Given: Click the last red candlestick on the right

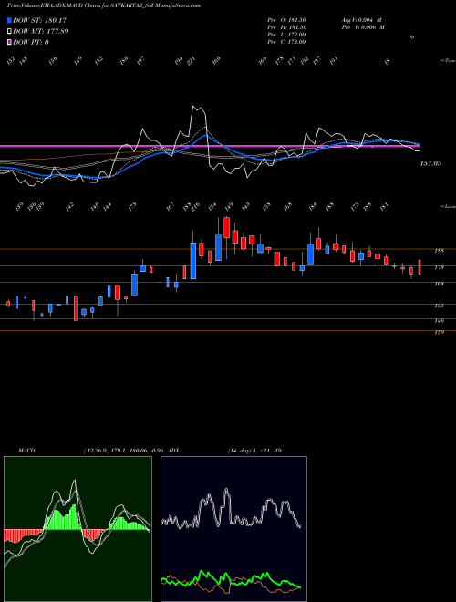Looking at the screenshot, I should click(420, 267).
